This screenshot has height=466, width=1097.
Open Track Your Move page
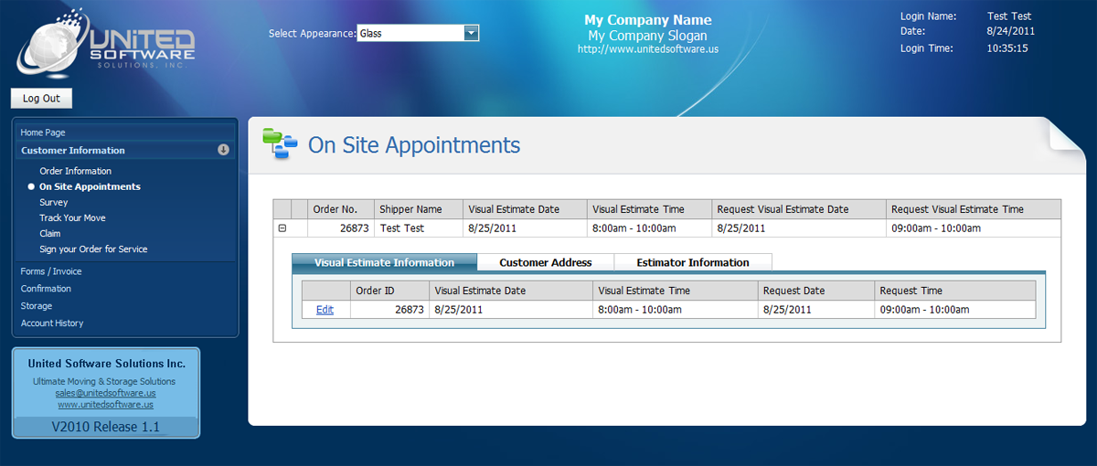click(x=72, y=217)
